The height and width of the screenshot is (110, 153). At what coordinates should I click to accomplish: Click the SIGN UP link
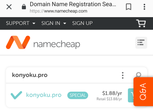82,23
